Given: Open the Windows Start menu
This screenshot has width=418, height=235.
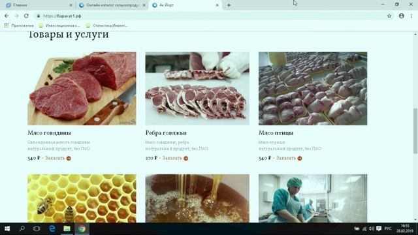Looking at the screenshot, I should (x=7, y=228).
